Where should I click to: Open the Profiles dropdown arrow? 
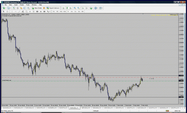[10, 8]
